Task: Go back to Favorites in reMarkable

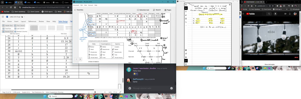Action: coord(79,10)
